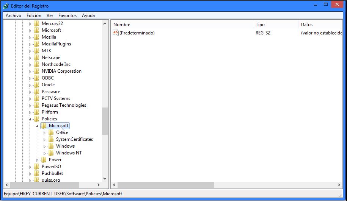The width and height of the screenshot is (347, 201).
Task: Expand the Office key
Action: pos(44,133)
